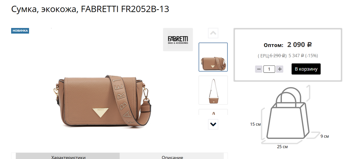Decrease quantity with the minus button
The height and width of the screenshot is (159, 352).
259,69
